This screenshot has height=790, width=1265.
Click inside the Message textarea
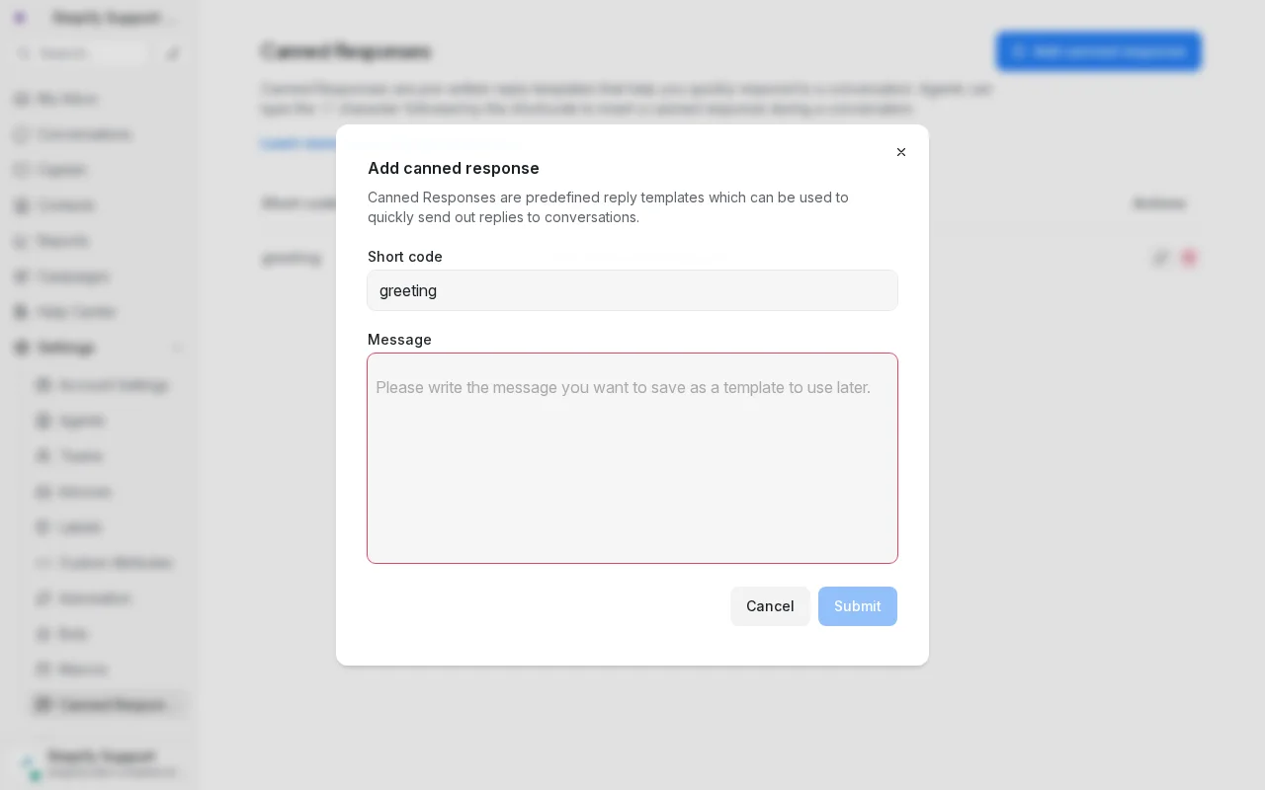632,458
